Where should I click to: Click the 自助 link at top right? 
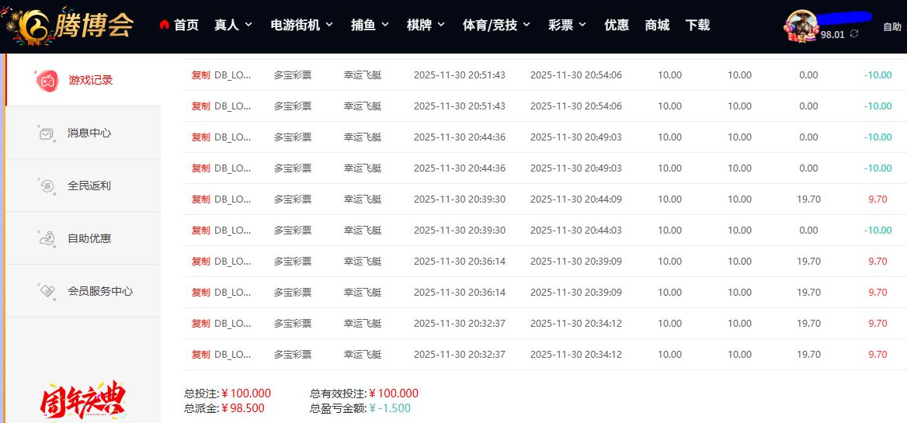(x=892, y=27)
